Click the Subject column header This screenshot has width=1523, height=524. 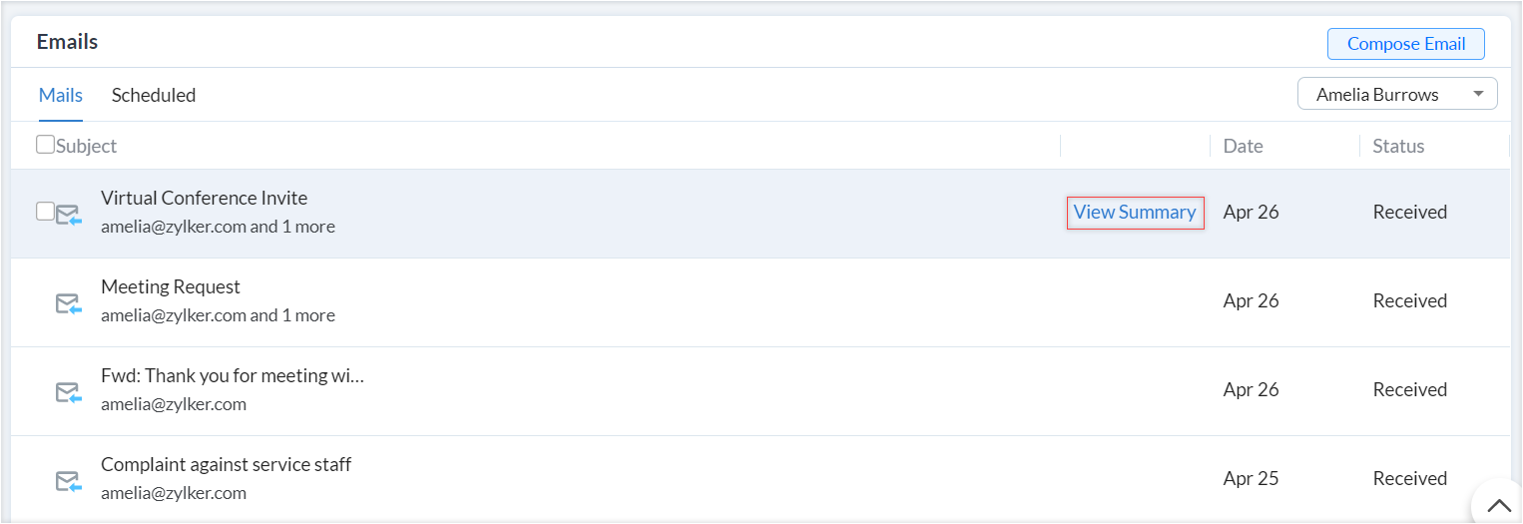click(x=87, y=146)
